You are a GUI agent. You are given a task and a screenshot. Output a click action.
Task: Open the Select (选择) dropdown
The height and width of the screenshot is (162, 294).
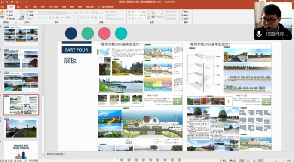pyautogui.click(x=185, y=19)
